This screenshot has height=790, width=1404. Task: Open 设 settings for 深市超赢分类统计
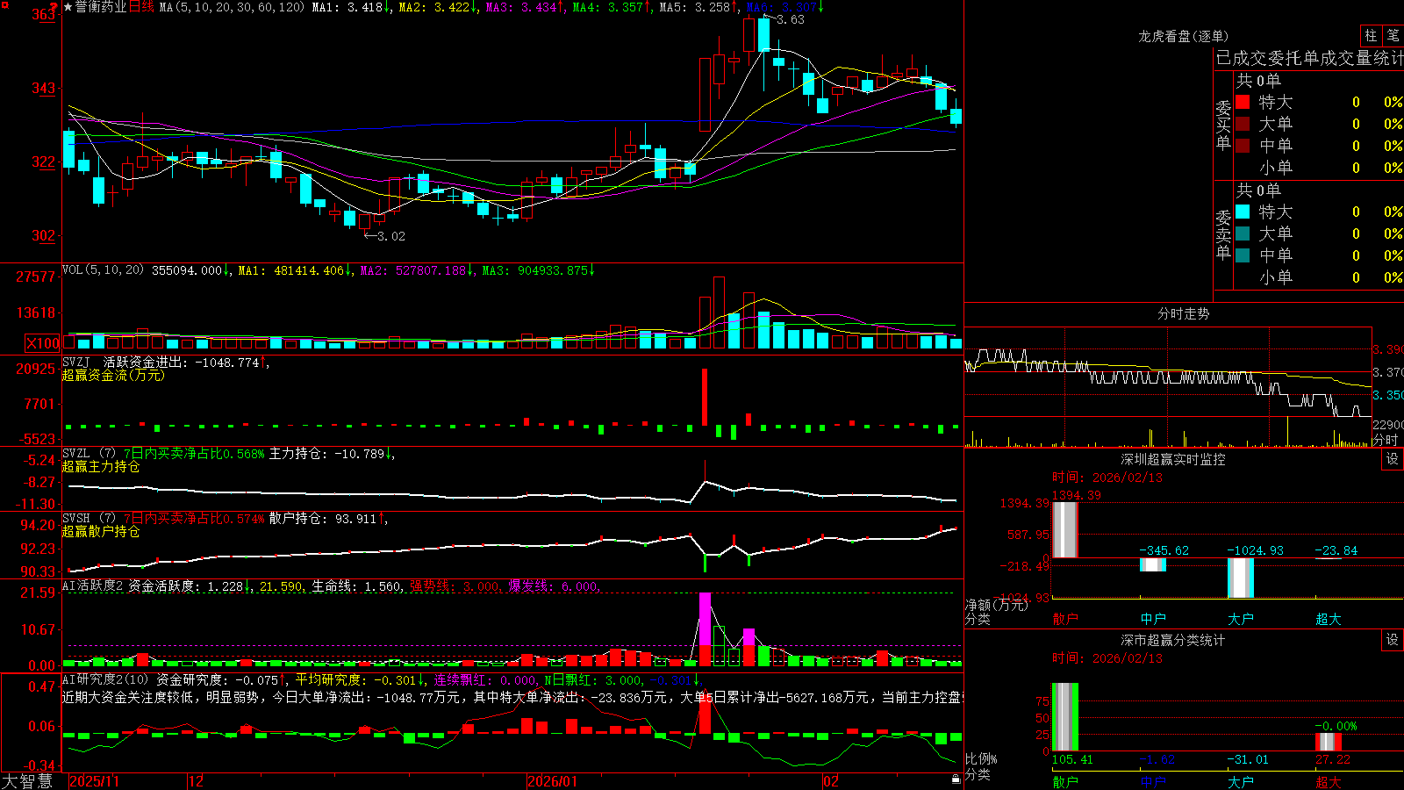[1393, 640]
